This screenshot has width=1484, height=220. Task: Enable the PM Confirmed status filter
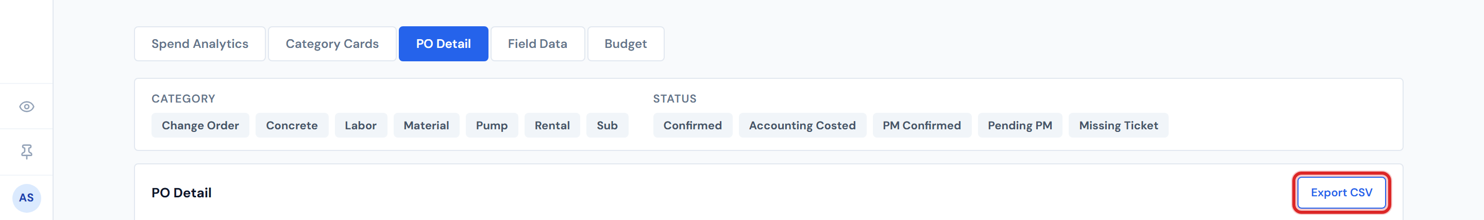click(x=921, y=126)
